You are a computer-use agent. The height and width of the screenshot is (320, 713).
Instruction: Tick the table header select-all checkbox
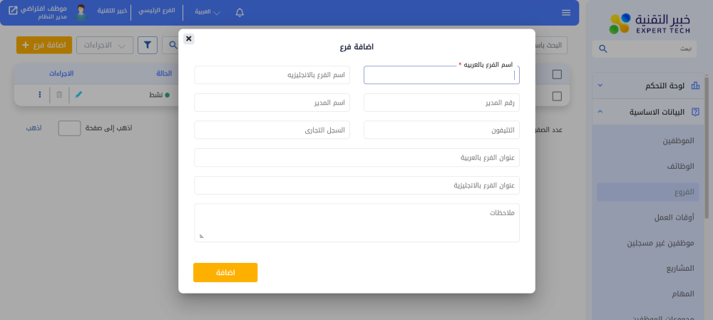tap(557, 74)
